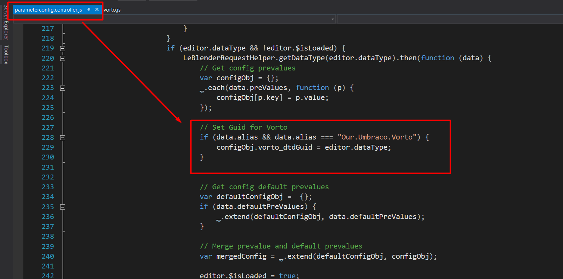Click "editor.$isLoaded = true;" on line 242

(249, 275)
